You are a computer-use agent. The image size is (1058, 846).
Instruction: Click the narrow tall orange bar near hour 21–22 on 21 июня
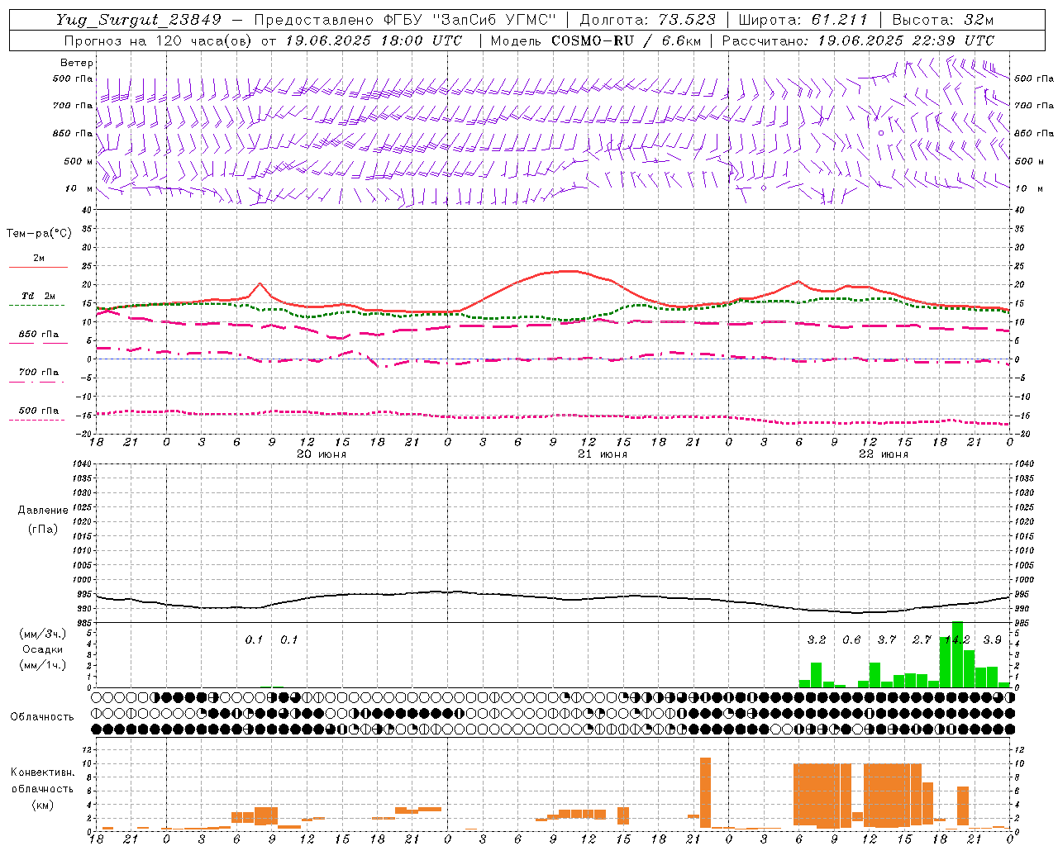[705, 792]
